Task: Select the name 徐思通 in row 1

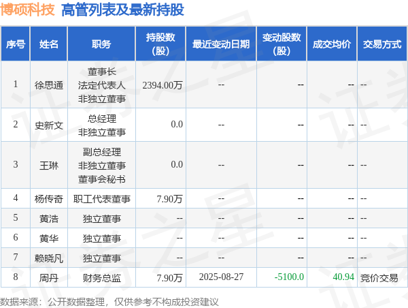Action: (49, 85)
